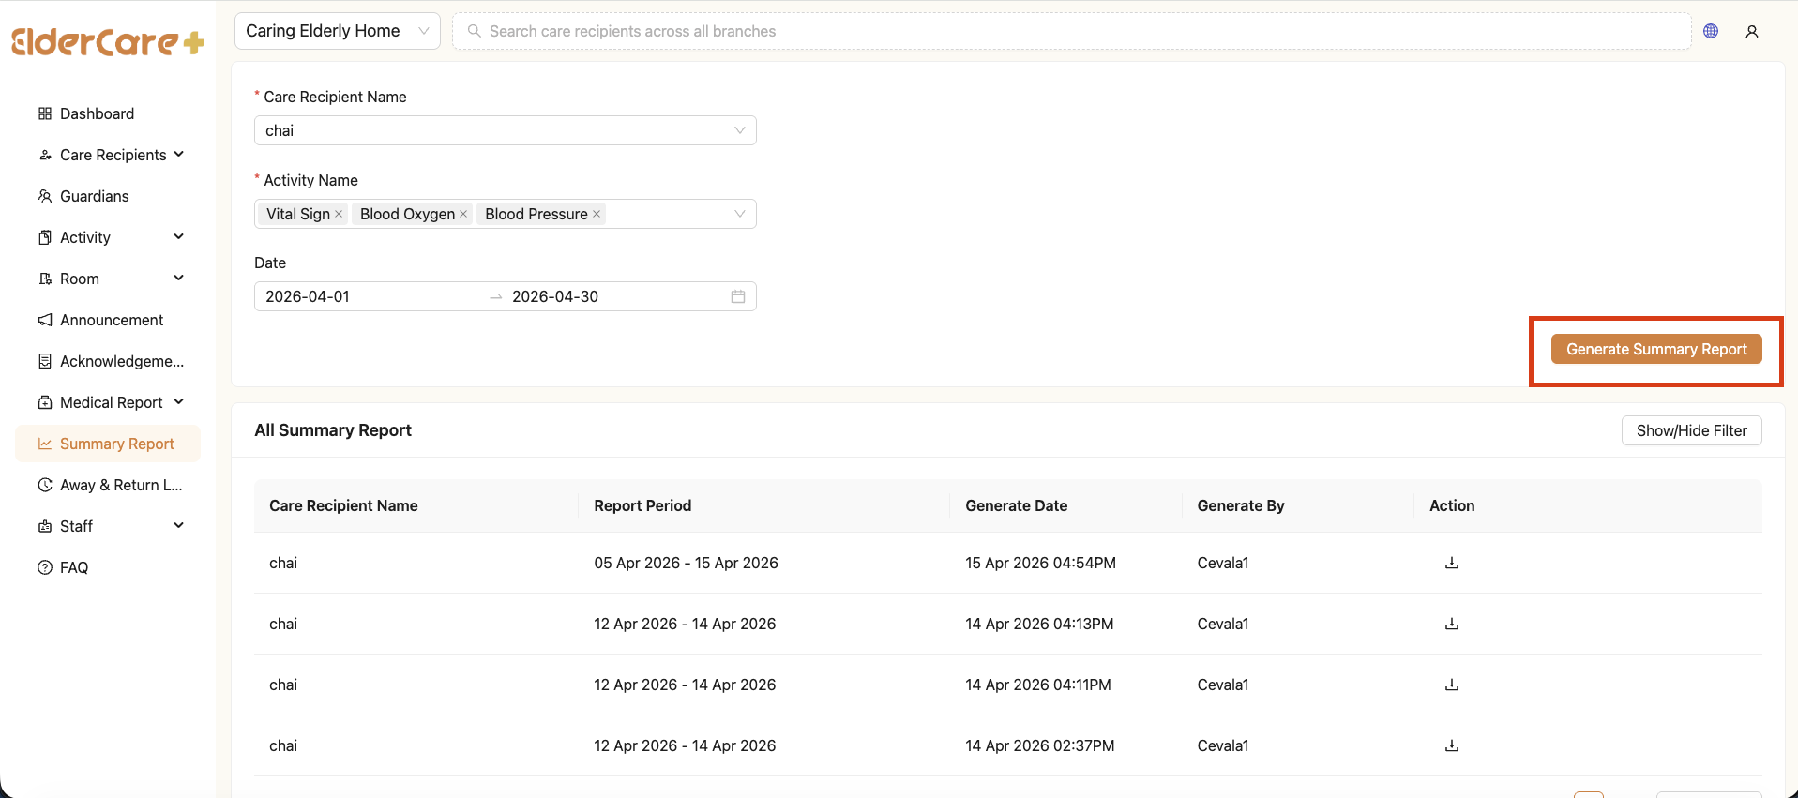Open the user profile icon
The height and width of the screenshot is (798, 1798).
(1751, 32)
